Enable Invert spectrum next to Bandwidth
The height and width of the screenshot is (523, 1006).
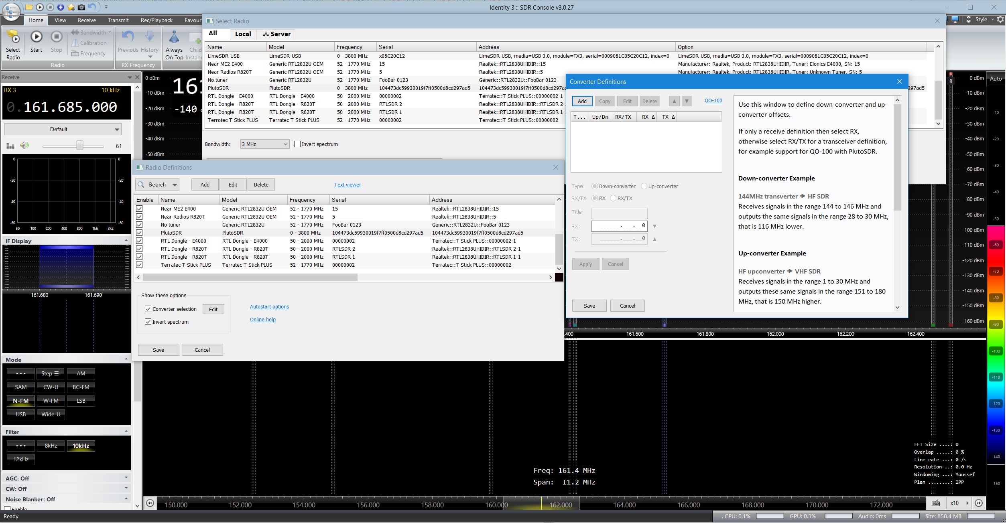click(x=297, y=144)
